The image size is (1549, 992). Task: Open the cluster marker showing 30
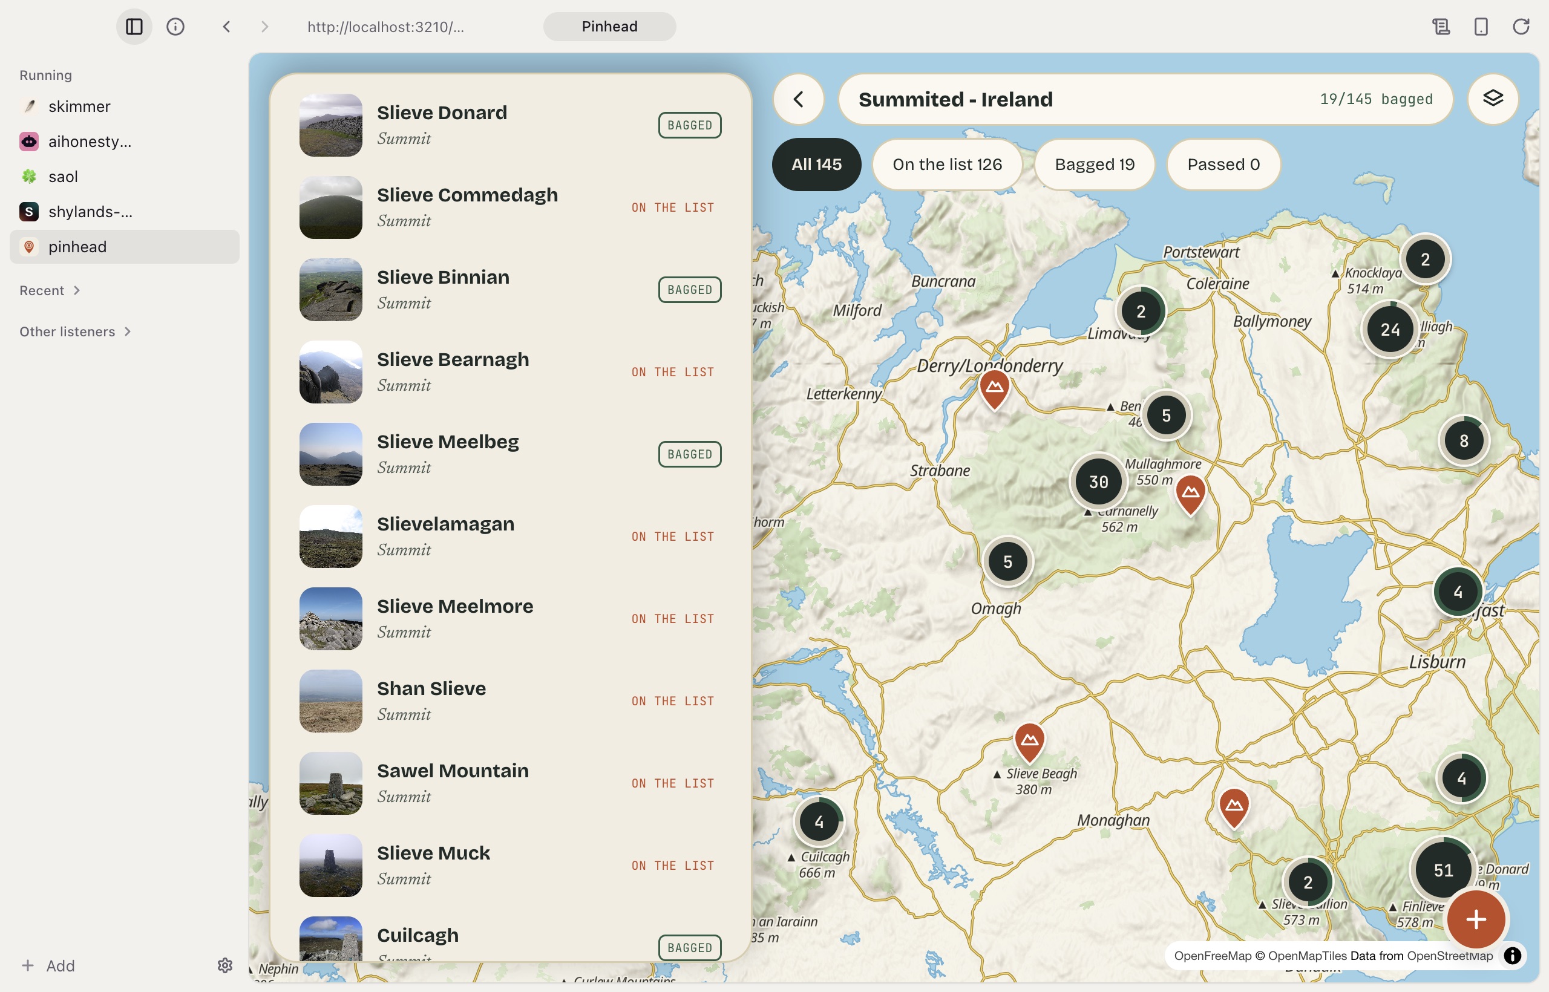[x=1098, y=481]
